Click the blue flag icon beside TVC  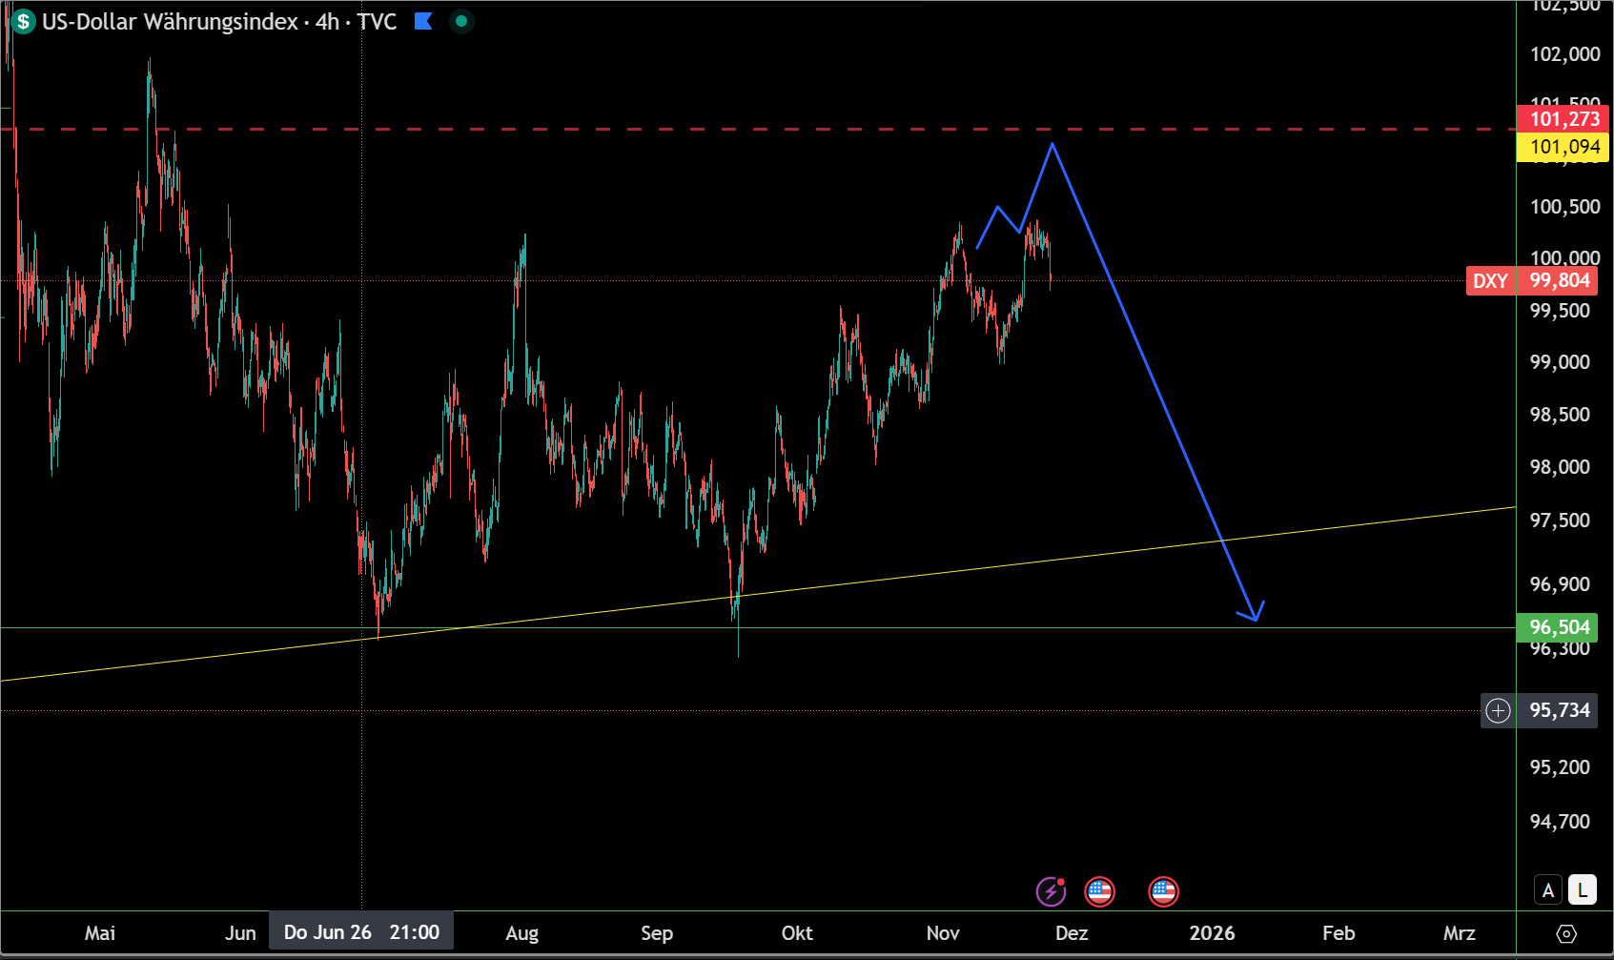[x=423, y=21]
